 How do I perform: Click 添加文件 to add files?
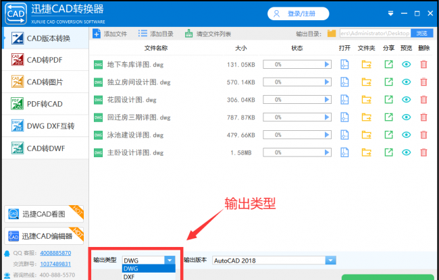[109, 34]
